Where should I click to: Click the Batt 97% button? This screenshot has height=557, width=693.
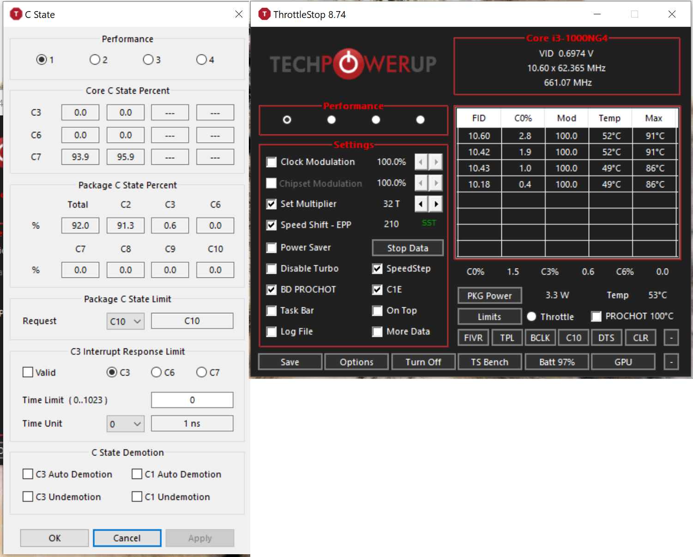(x=557, y=362)
